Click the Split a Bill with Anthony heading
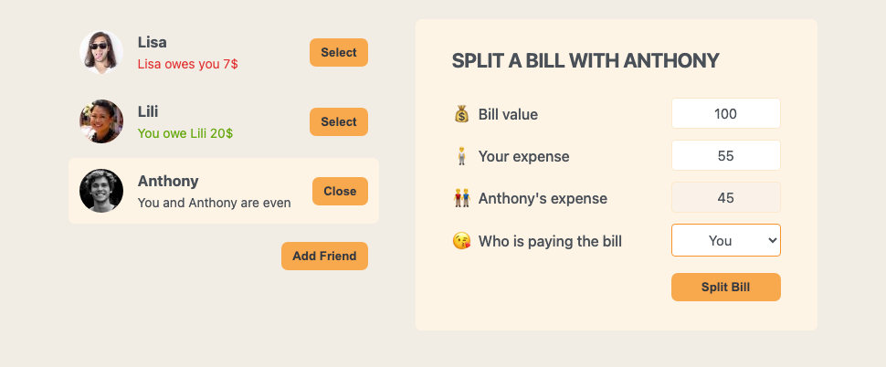 pos(585,61)
